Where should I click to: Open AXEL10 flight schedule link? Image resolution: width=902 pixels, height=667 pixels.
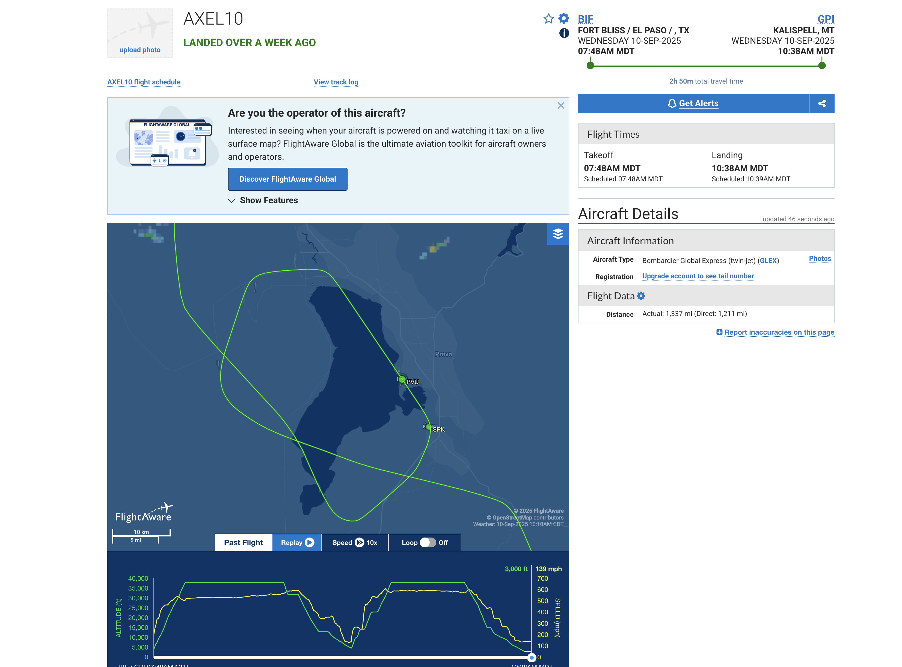(x=144, y=82)
